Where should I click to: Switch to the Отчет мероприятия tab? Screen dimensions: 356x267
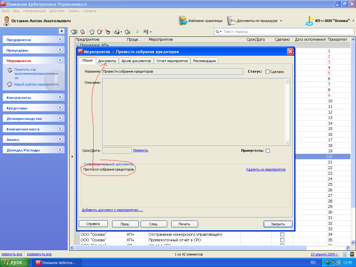click(x=172, y=61)
